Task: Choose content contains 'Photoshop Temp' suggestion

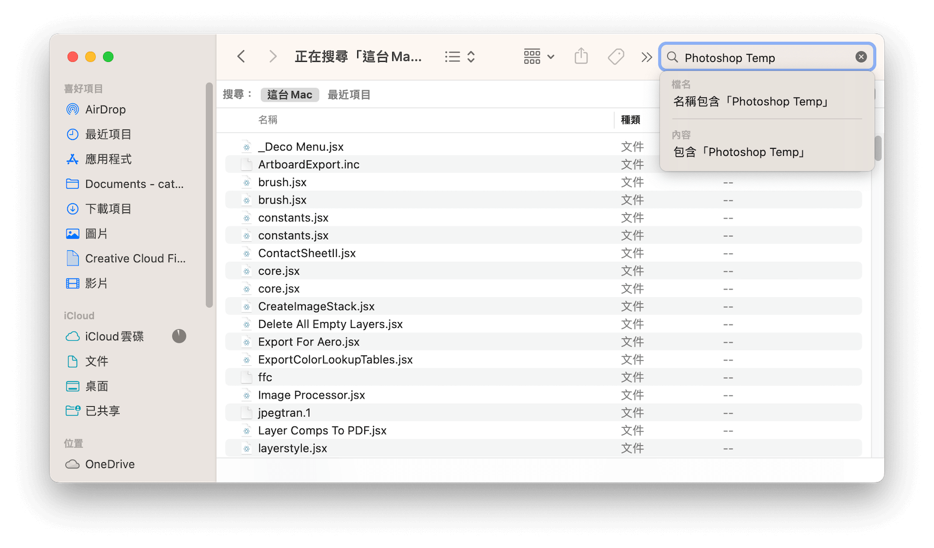Action: click(739, 152)
